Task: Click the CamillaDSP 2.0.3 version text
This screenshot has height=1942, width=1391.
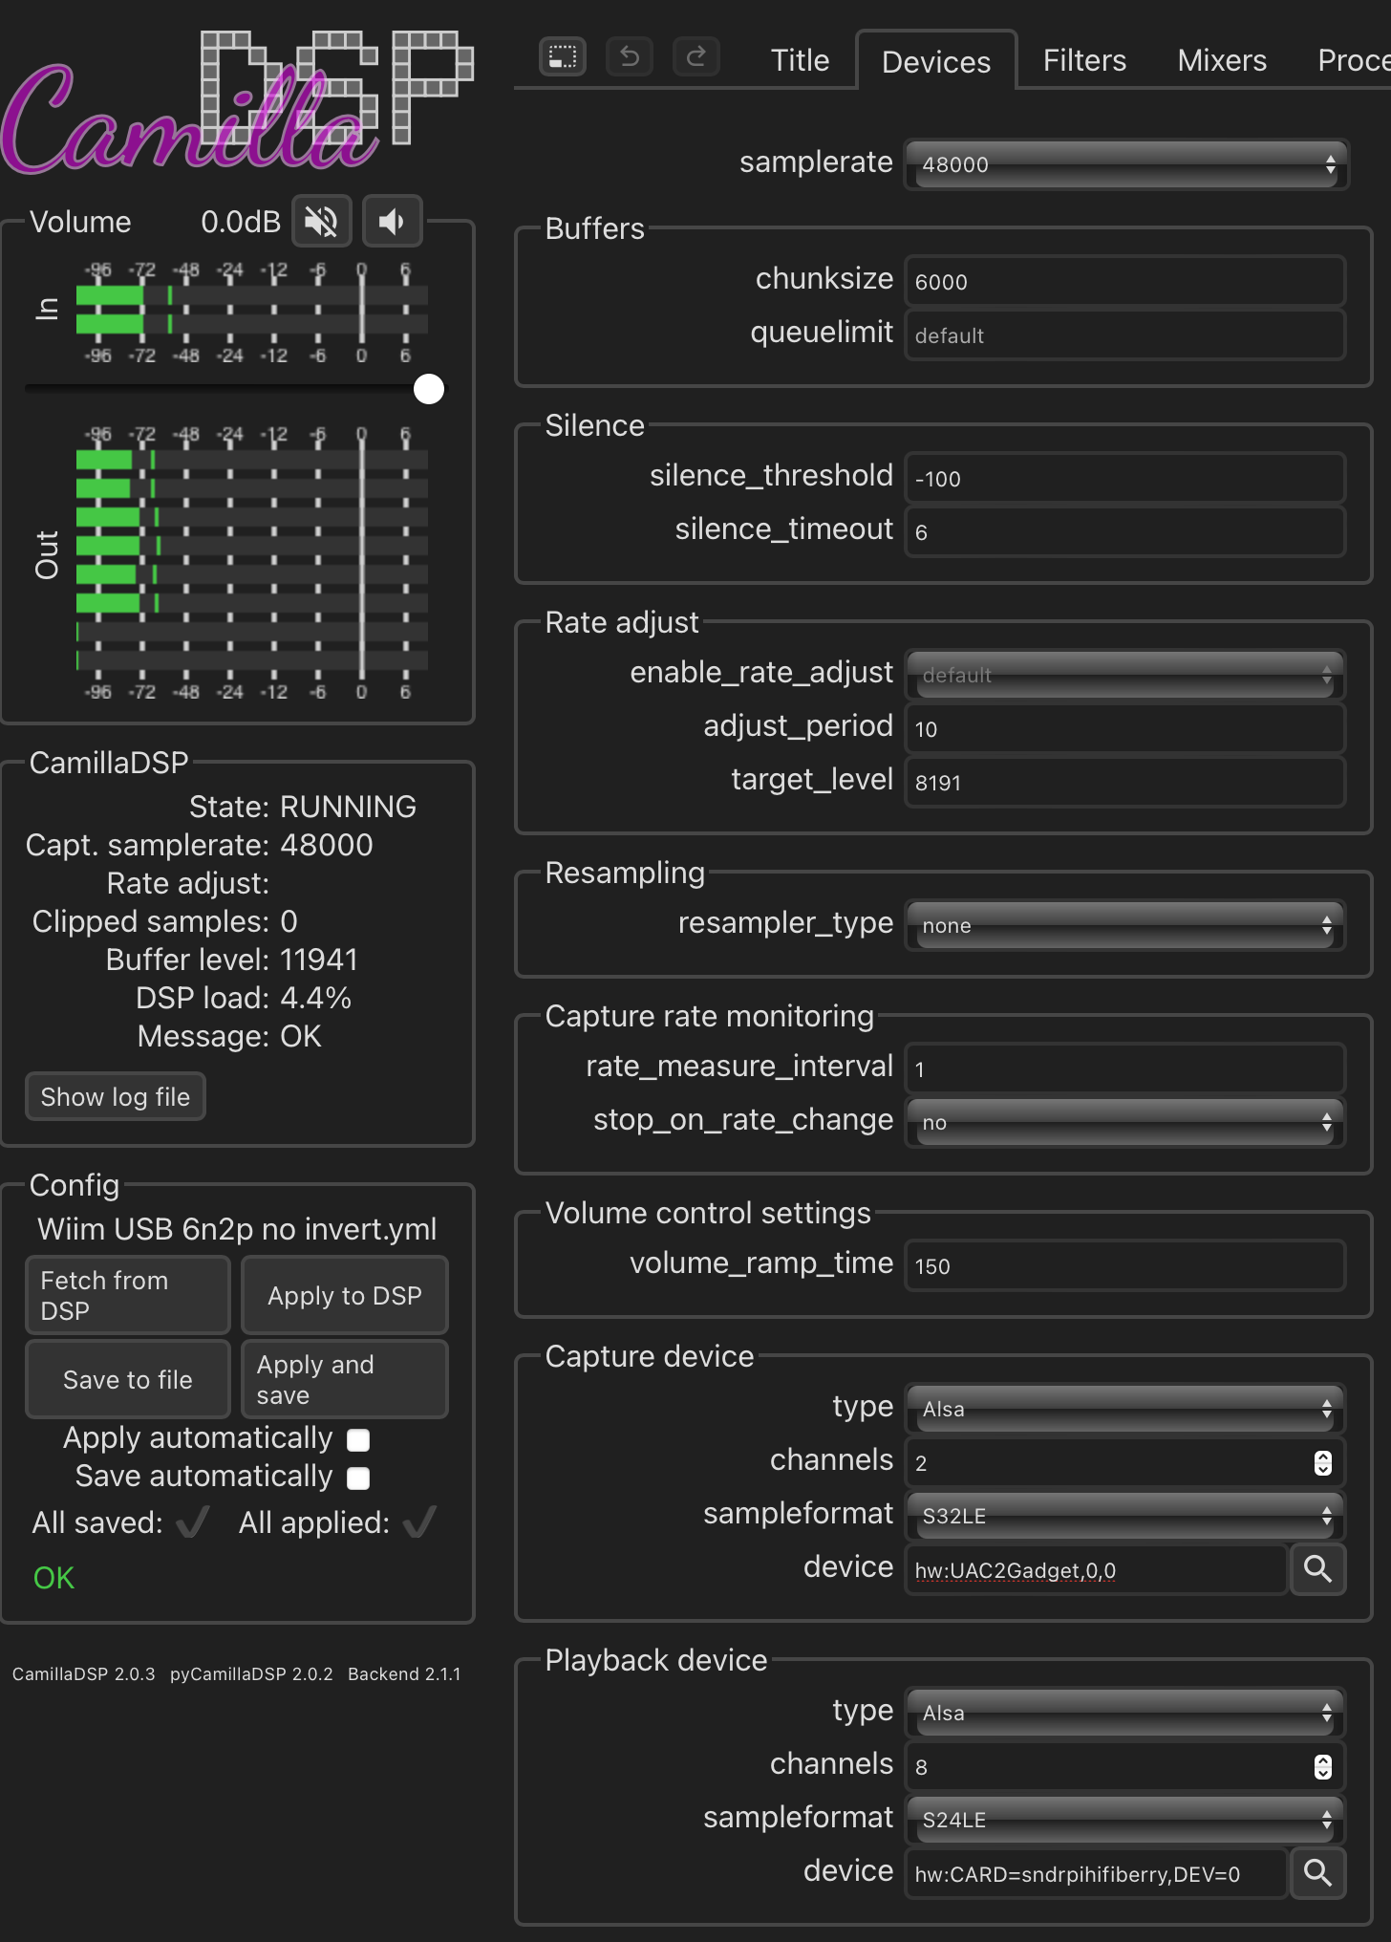Action: [x=84, y=1674]
